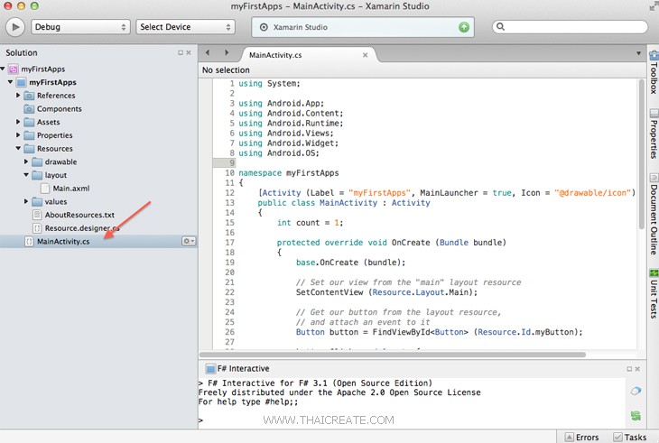Image resolution: width=659 pixels, height=443 pixels.
Task: Click the References folder icon
Action: (29, 96)
